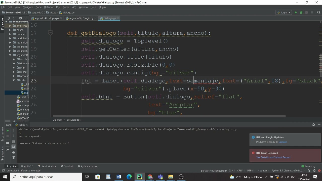Open Search Everywhere magnifier icon
Screen dimensions: 322x181
click(x=318, y=12)
